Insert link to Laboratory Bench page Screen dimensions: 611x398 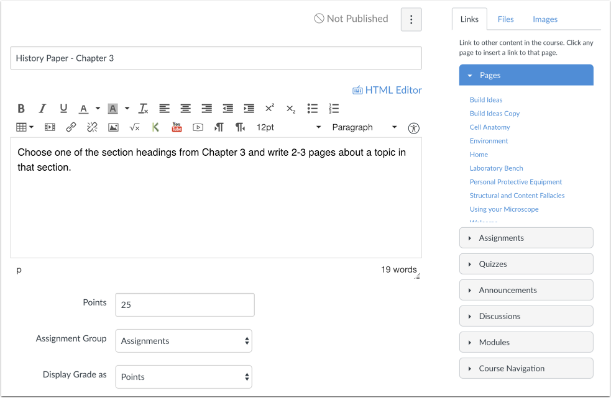[x=496, y=168]
